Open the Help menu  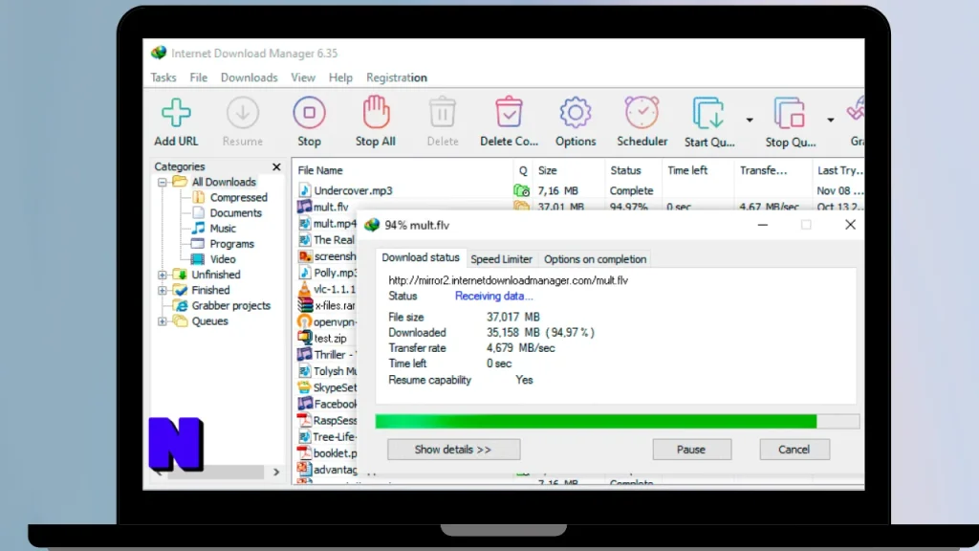341,77
